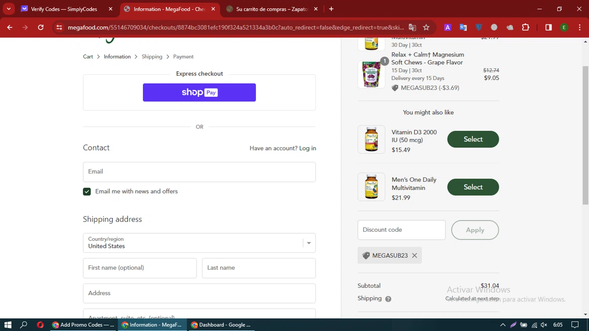Open Windows taskbar search
This screenshot has width=589, height=331.
coord(24,325)
